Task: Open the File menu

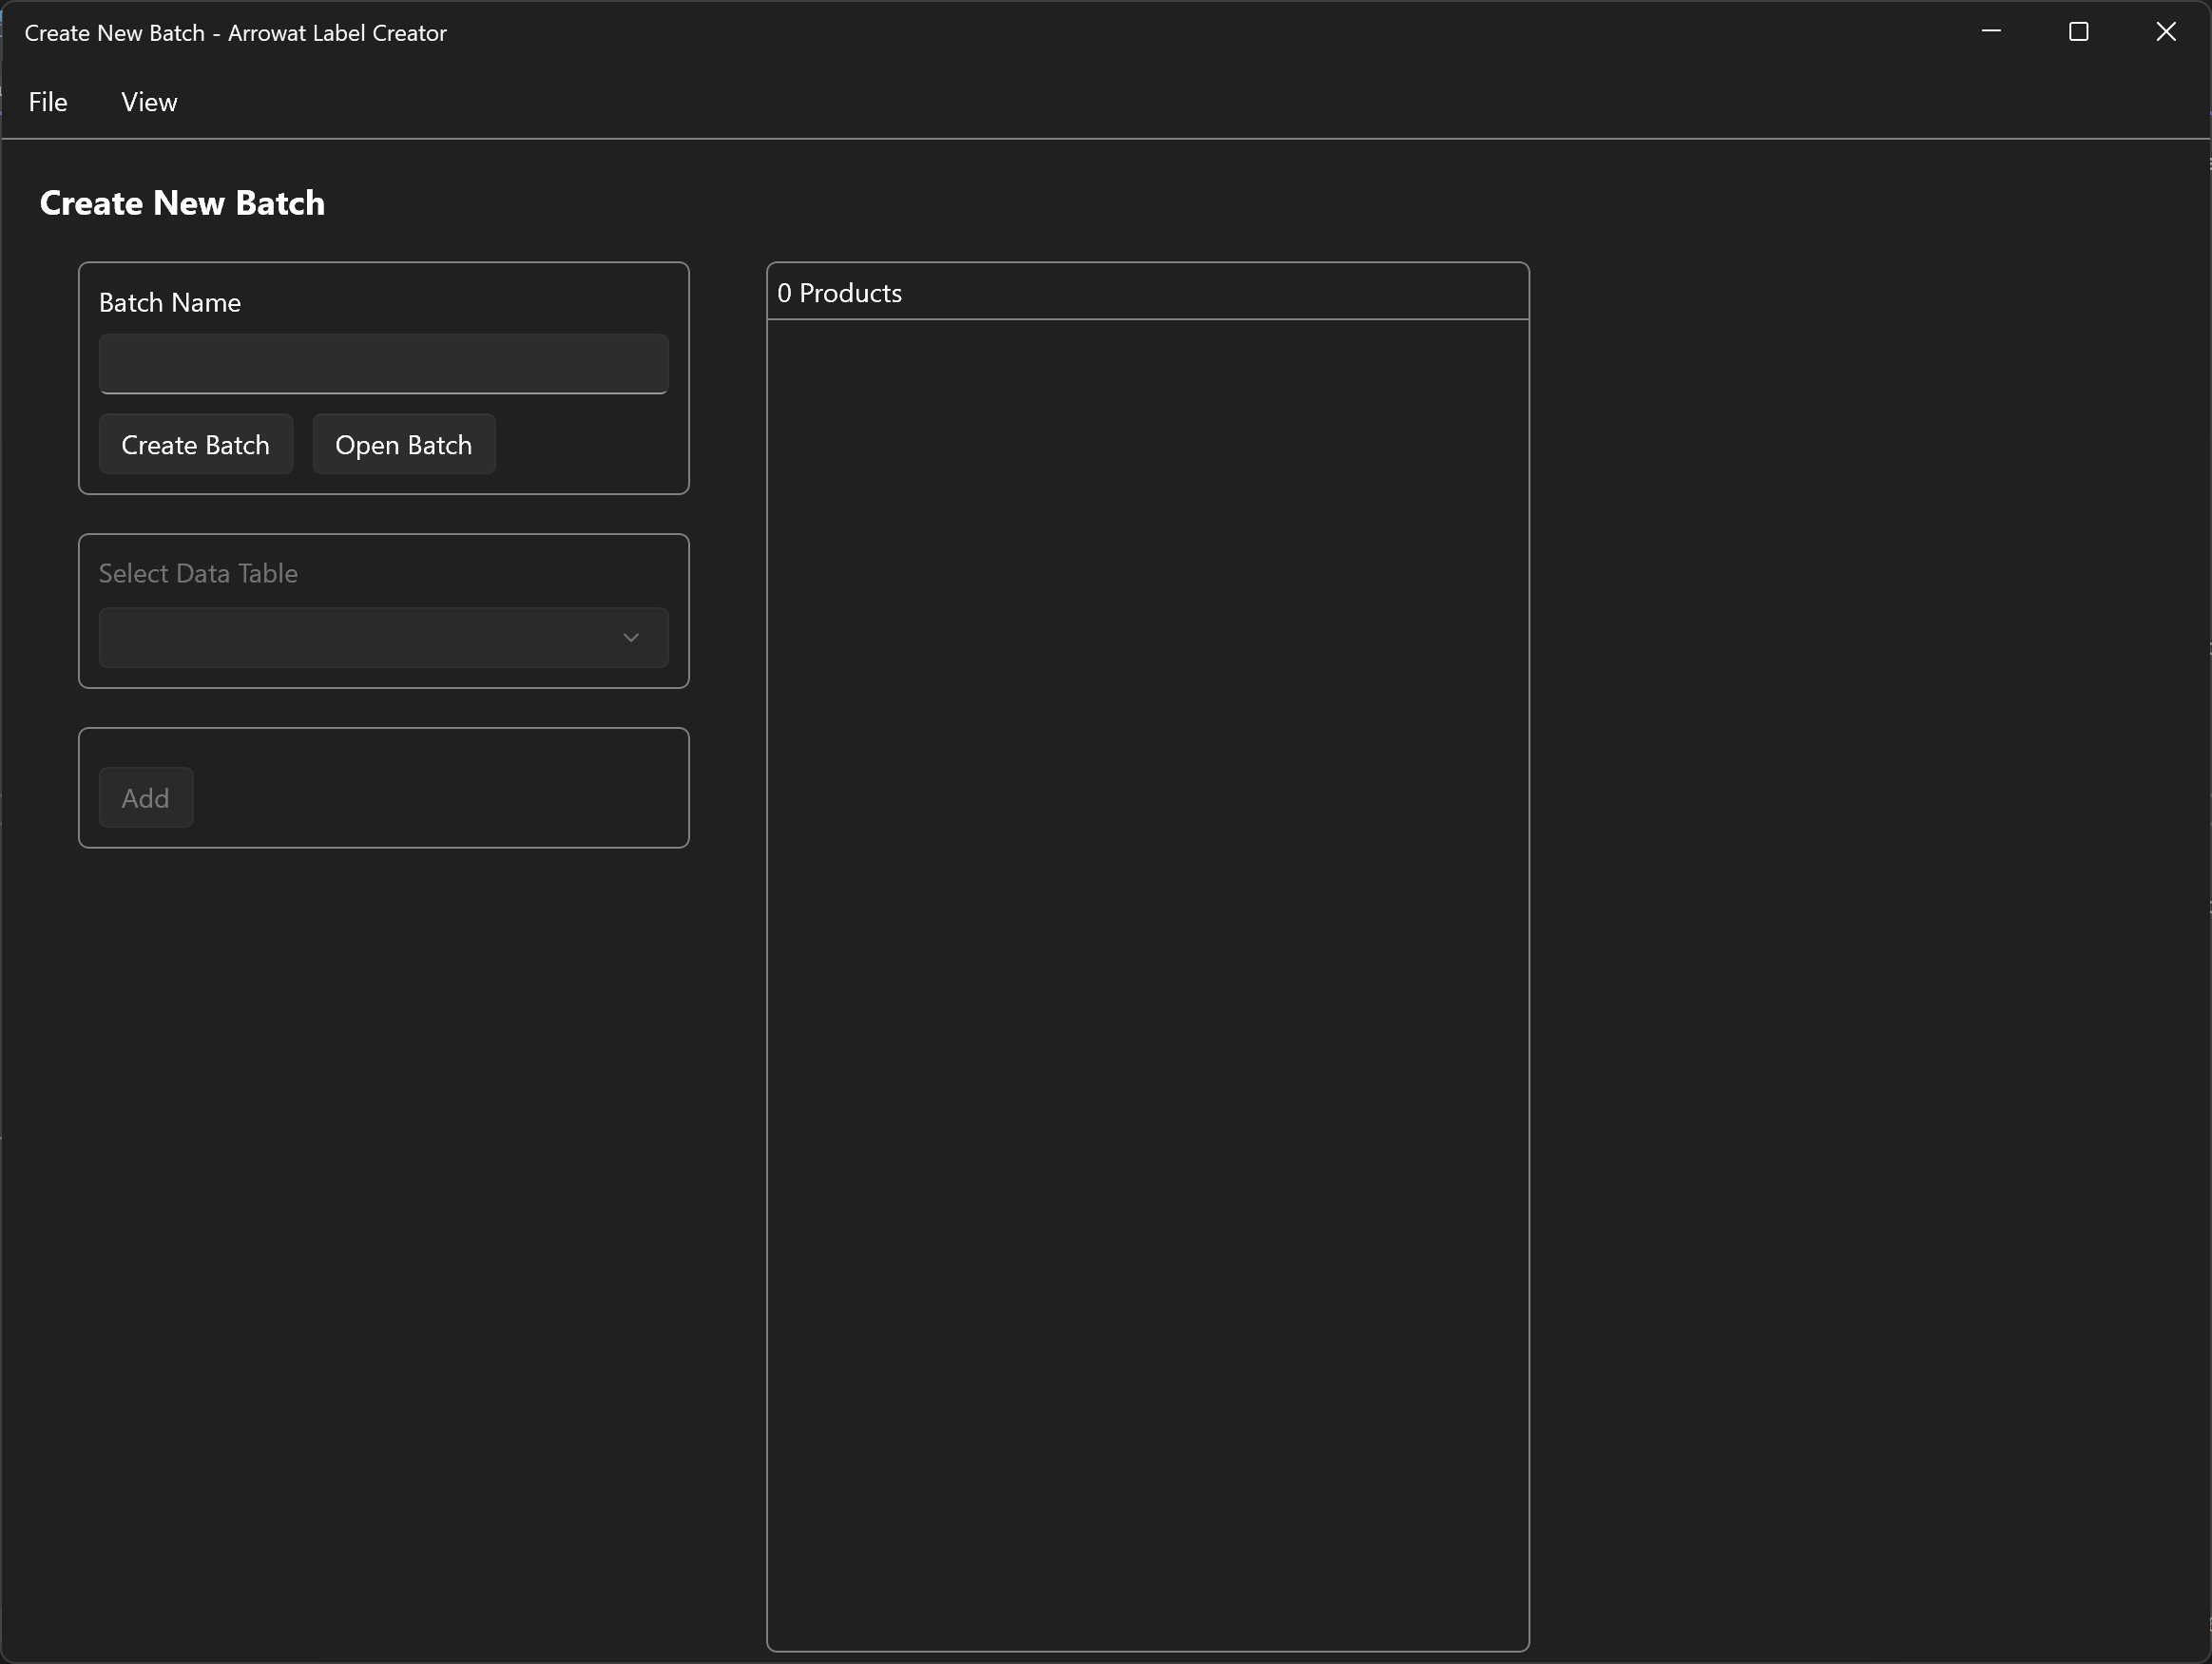Action: pos(46,102)
